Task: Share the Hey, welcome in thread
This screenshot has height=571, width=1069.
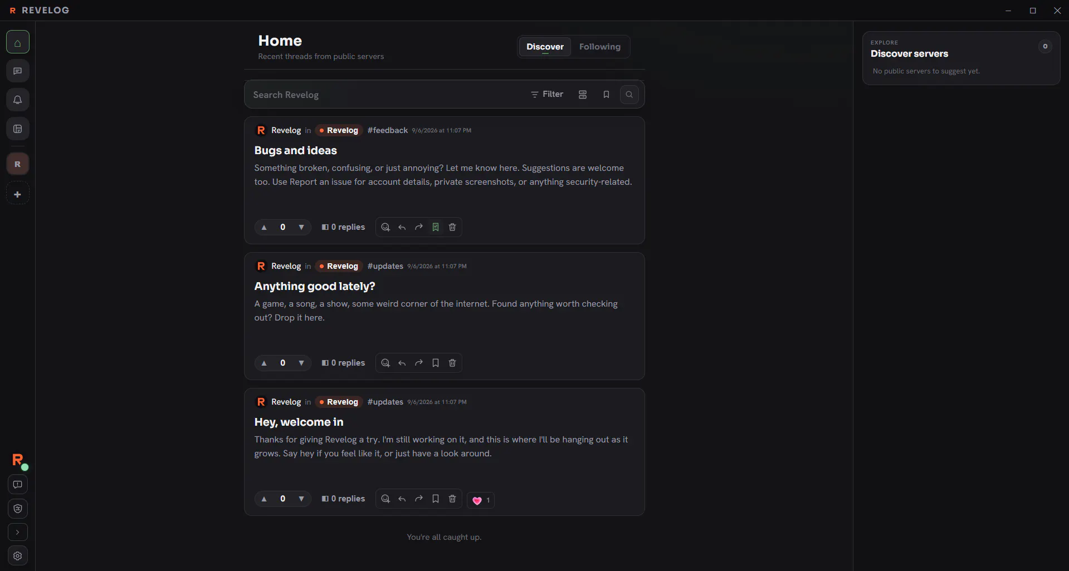Action: (419, 499)
